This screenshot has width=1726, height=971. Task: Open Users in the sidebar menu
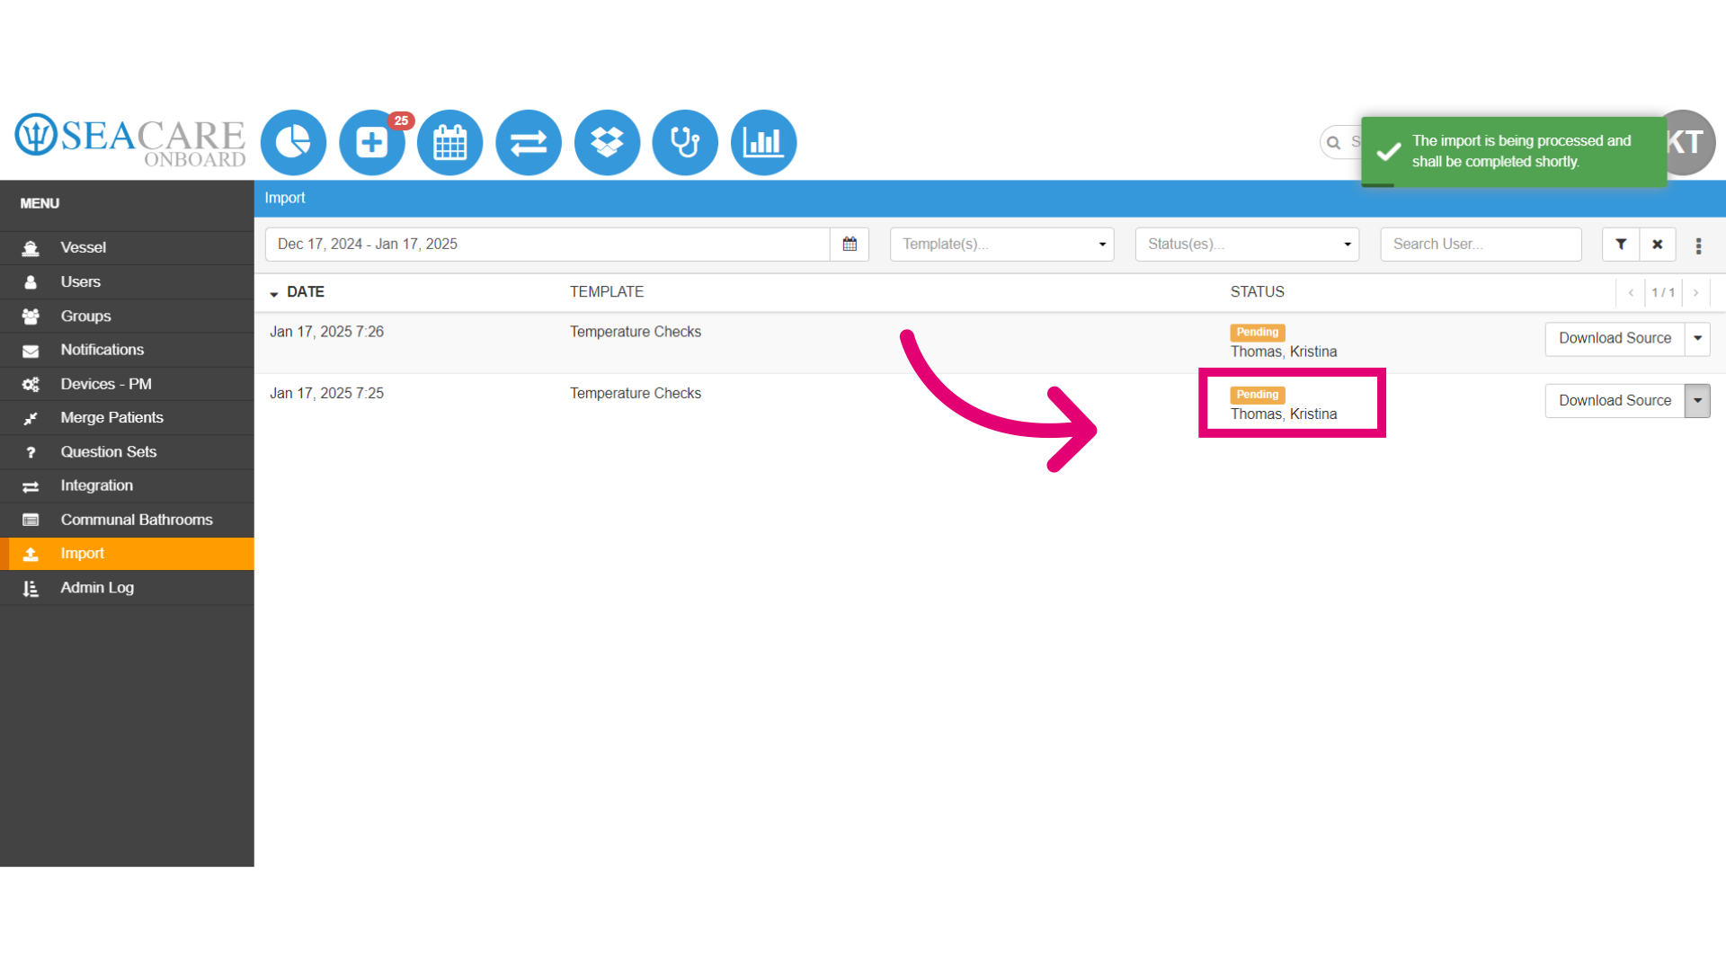click(127, 281)
